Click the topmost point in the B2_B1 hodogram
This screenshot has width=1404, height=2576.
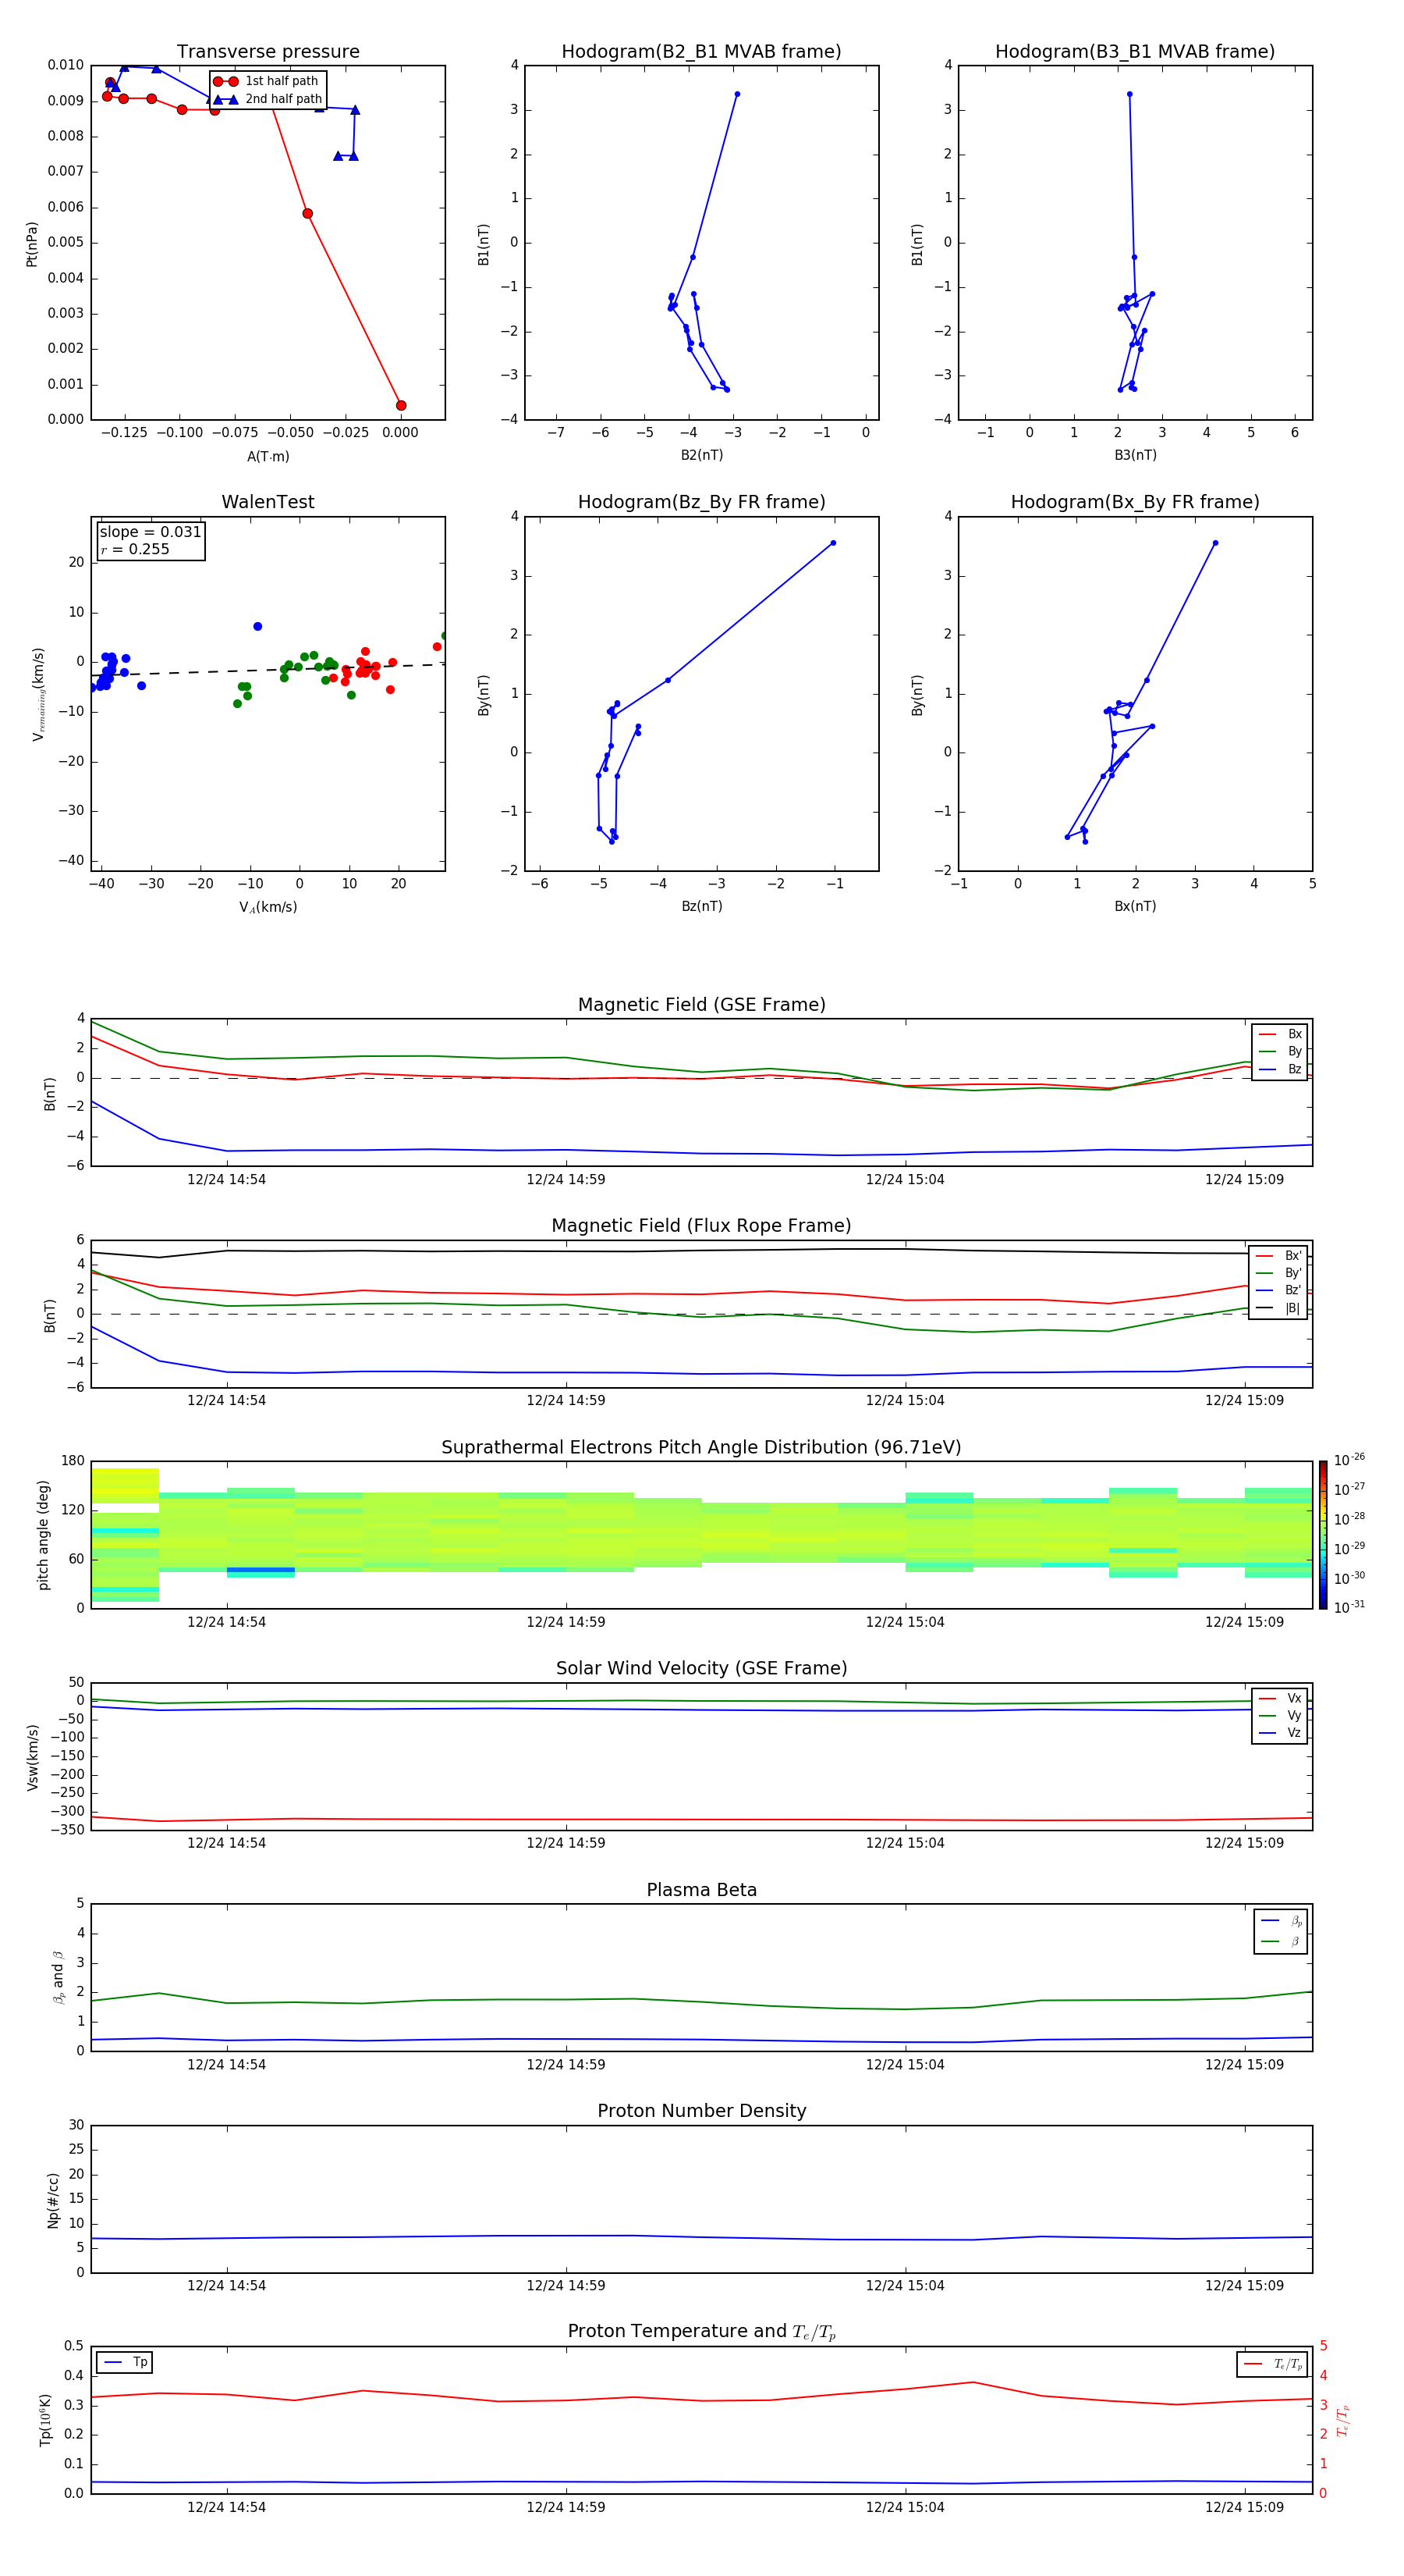(x=737, y=94)
